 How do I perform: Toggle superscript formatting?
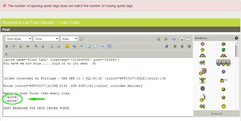pos(43,47)
